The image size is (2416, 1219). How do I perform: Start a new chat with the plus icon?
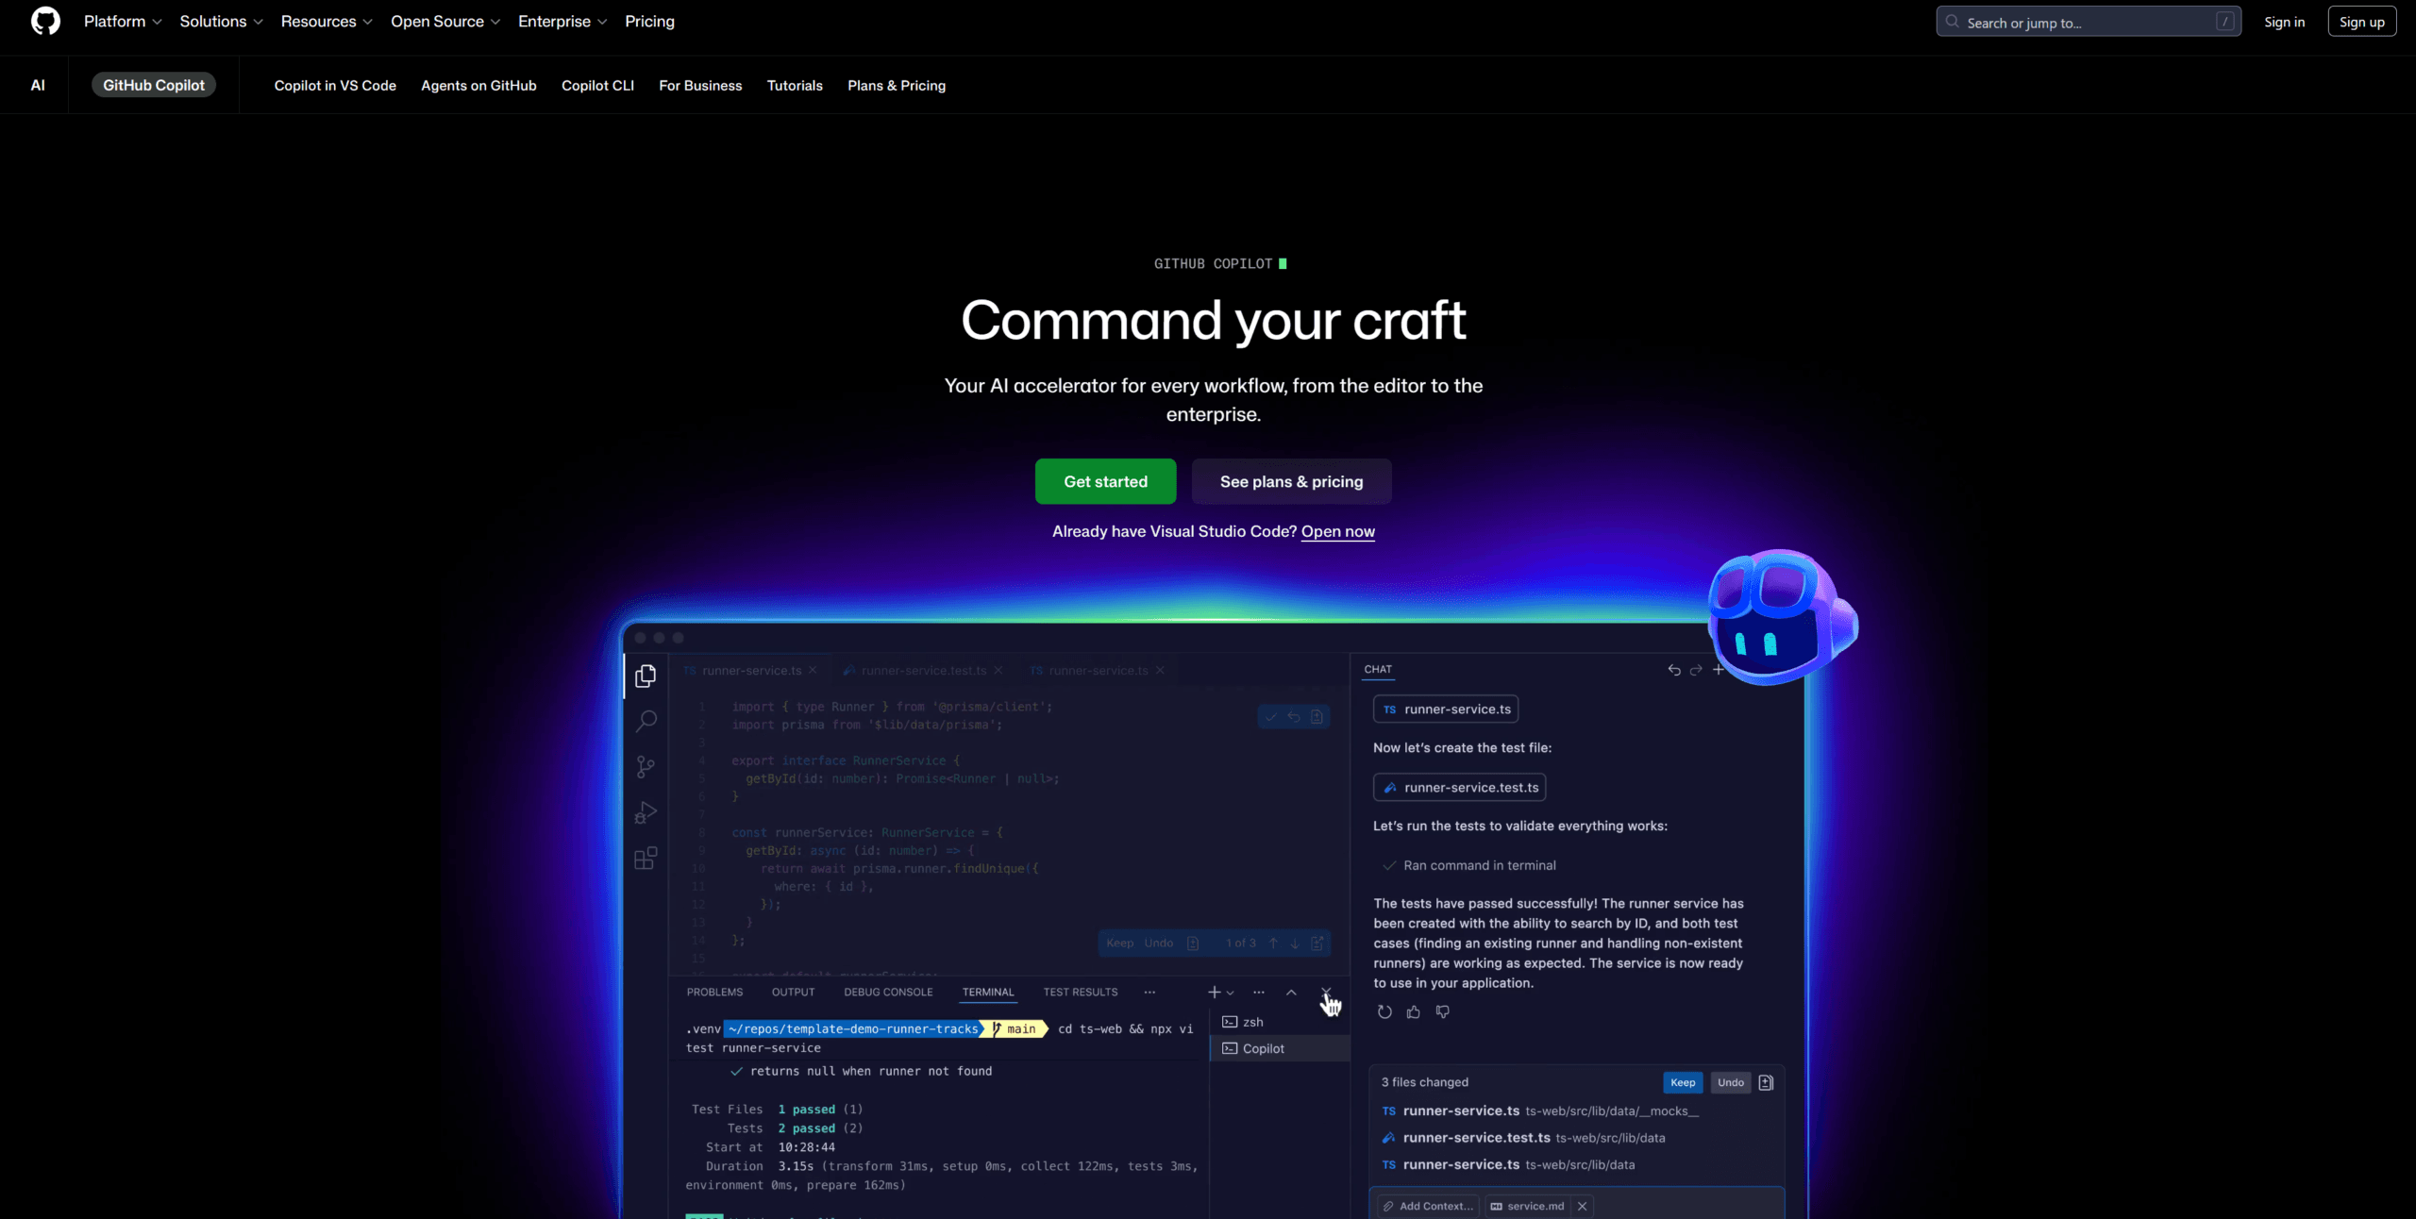point(1720,670)
